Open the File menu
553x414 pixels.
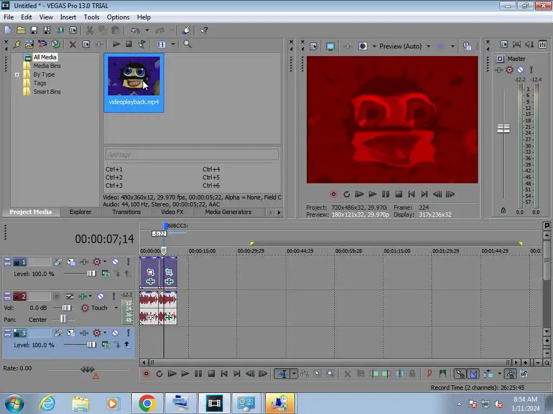tap(9, 17)
